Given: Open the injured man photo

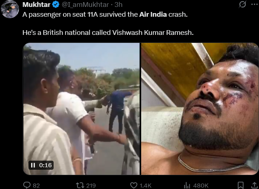Looking at the screenshot, I should pyautogui.click(x=200, y=109).
